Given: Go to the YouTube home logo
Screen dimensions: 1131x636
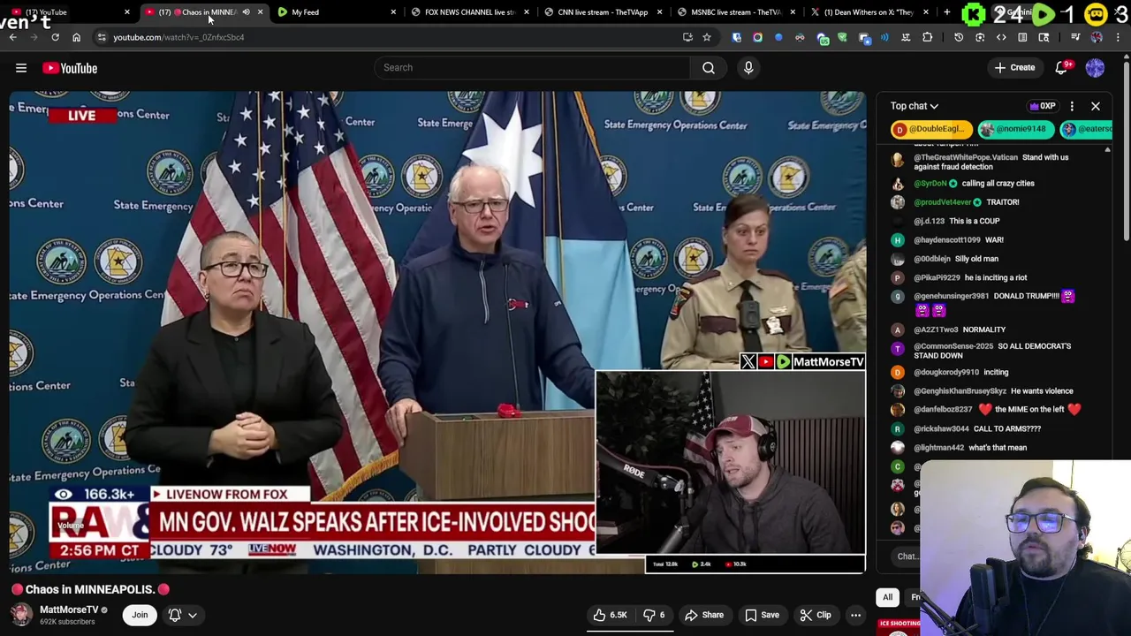Looking at the screenshot, I should [x=70, y=68].
